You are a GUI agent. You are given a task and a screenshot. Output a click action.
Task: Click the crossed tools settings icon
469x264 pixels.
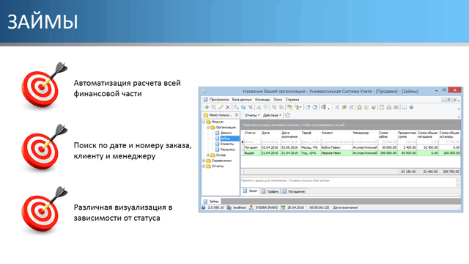tap(337, 107)
